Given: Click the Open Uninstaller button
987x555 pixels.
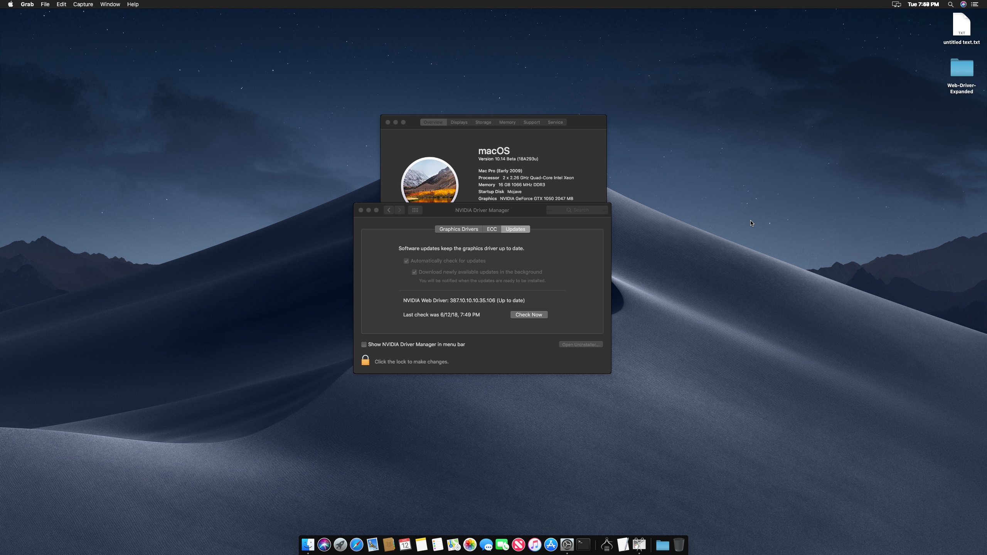Looking at the screenshot, I should (580, 345).
